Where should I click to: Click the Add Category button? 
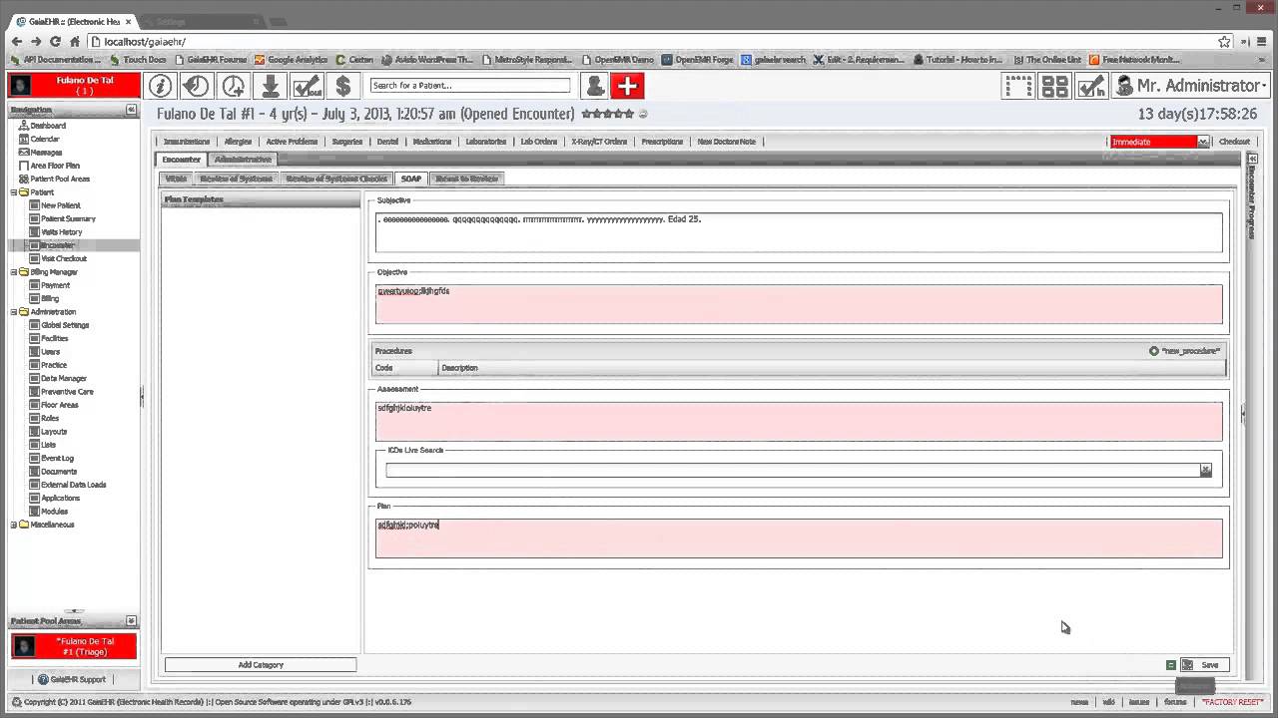261,665
